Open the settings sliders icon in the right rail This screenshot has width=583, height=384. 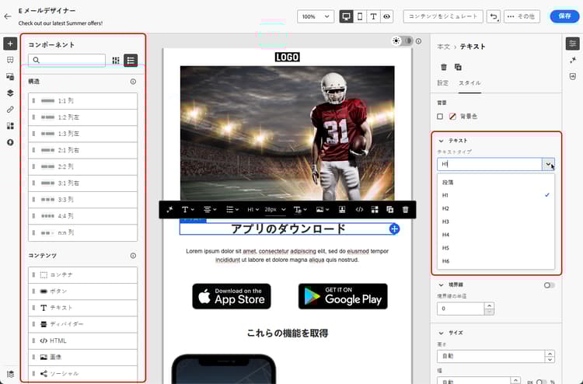point(573,44)
